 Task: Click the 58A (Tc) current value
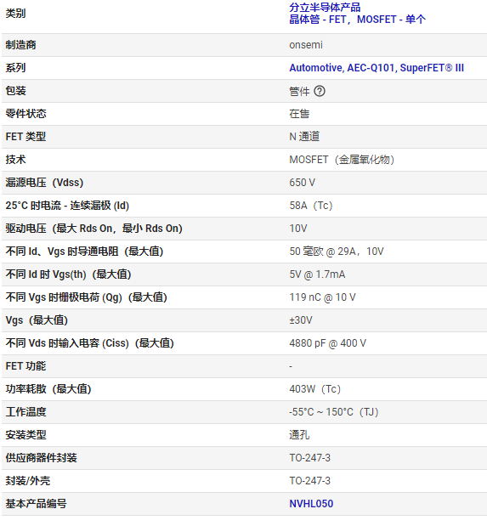click(x=311, y=206)
